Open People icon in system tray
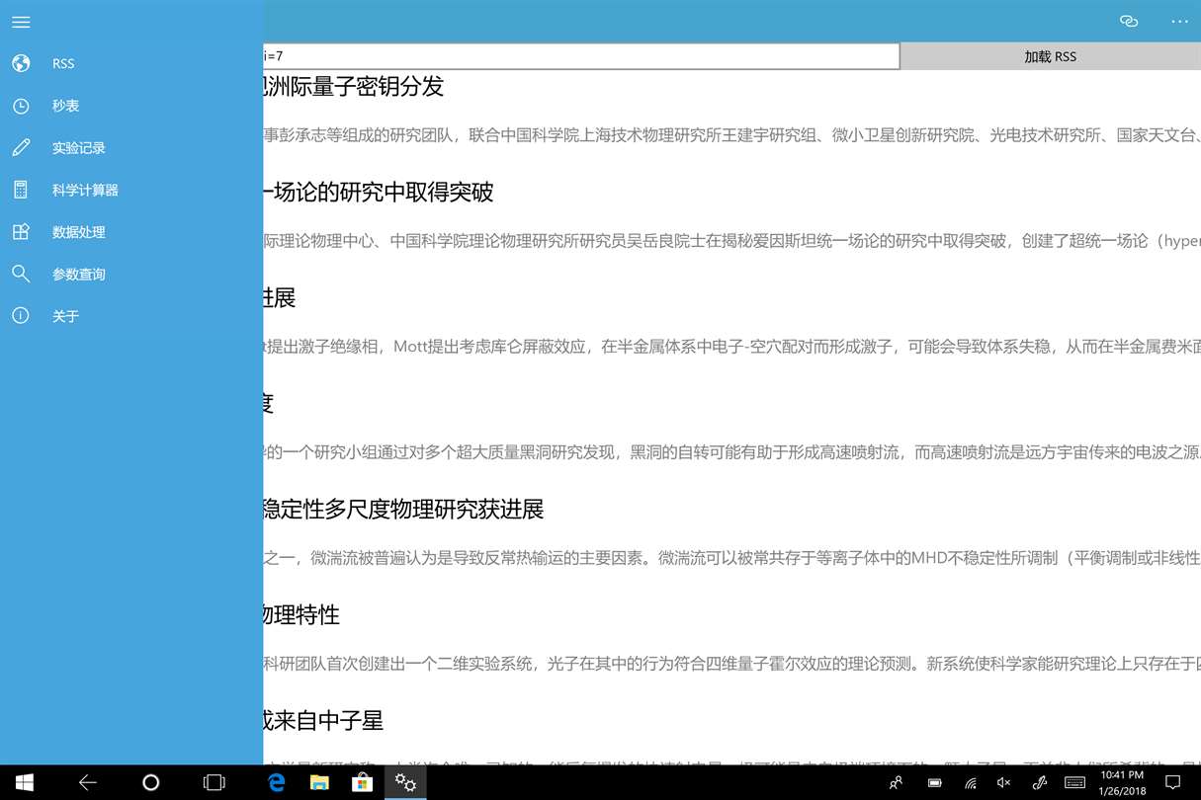 pyautogui.click(x=896, y=782)
